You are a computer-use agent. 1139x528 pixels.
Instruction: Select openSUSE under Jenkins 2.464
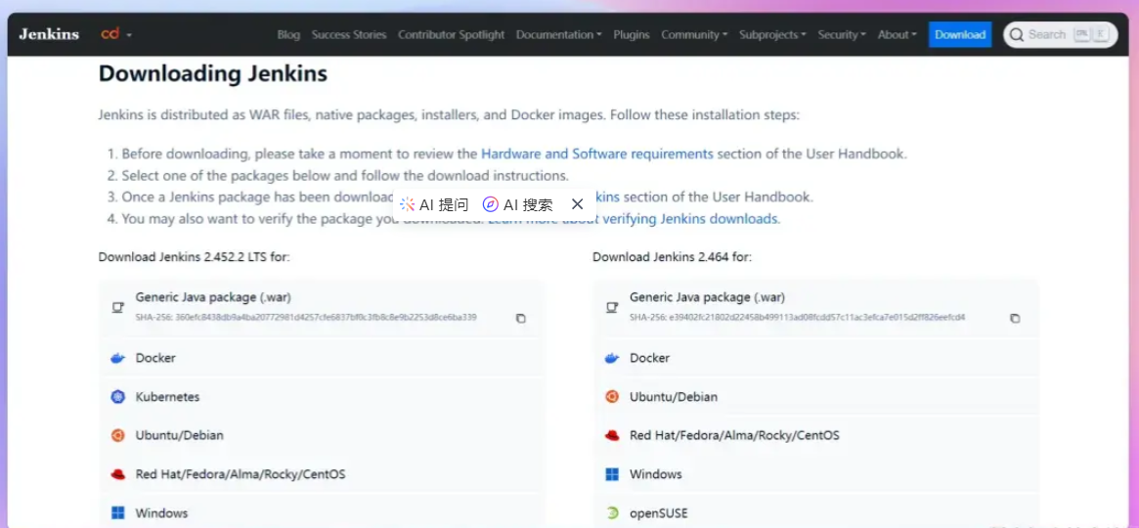(x=815, y=512)
